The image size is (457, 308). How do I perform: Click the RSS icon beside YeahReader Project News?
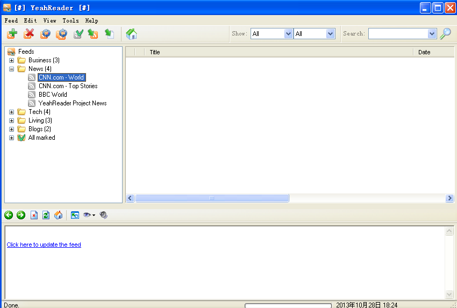[x=32, y=103]
